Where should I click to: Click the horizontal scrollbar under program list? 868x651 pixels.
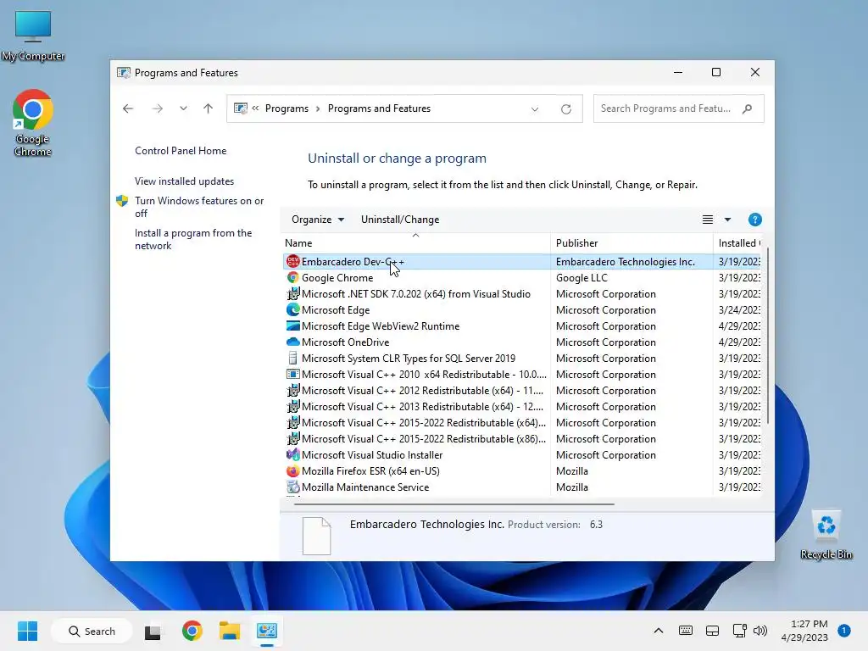pyautogui.click(x=454, y=504)
